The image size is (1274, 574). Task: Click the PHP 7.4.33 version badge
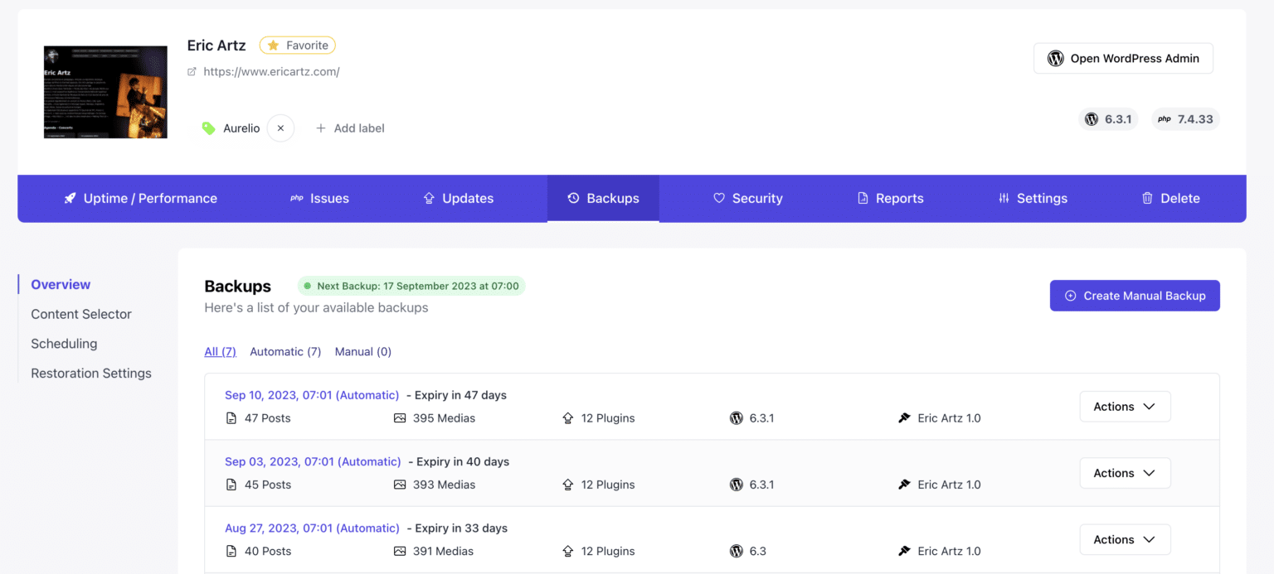point(1185,119)
